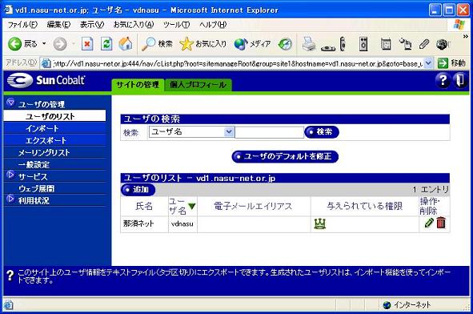Click ユーザのデフォルトを修正 button
Image resolution: width=473 pixels, height=314 pixels.
pos(285,156)
